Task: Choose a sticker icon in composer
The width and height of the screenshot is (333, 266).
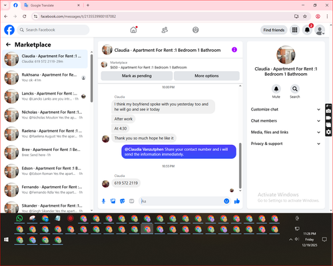Action: 123,201
